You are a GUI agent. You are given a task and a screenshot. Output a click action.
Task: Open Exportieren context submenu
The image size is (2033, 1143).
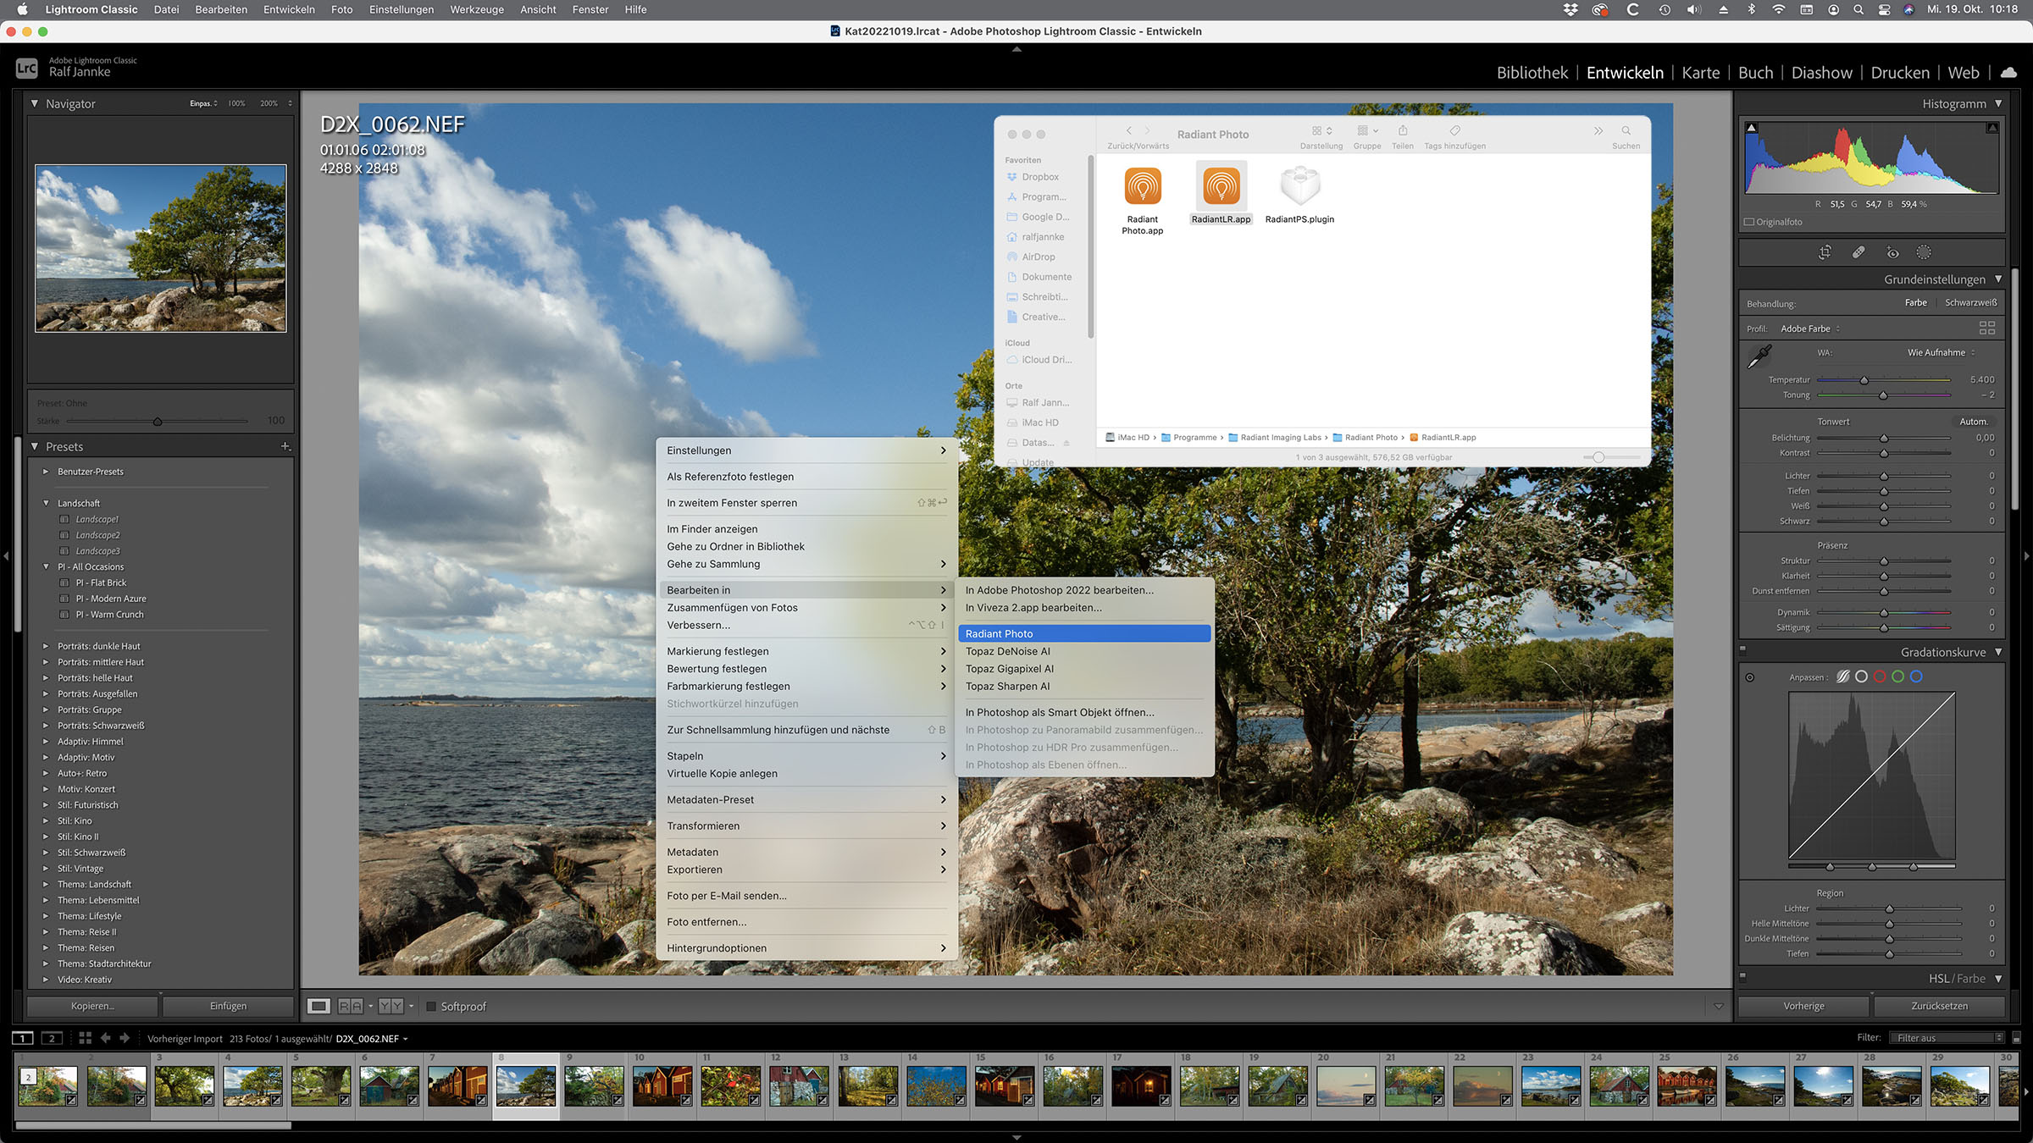coord(806,870)
